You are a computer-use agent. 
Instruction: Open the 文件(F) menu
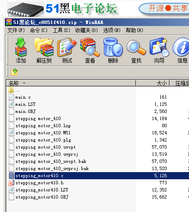16,30
